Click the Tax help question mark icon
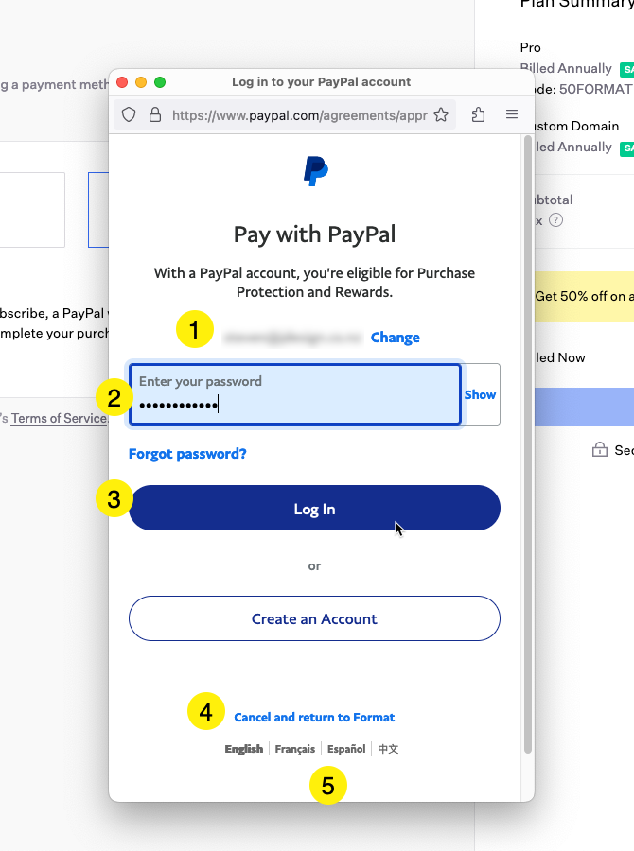The width and height of the screenshot is (634, 851). click(x=555, y=220)
